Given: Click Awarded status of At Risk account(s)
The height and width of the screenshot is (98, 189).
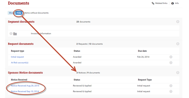Looking at the screenshot, I should tap(77, 63).
